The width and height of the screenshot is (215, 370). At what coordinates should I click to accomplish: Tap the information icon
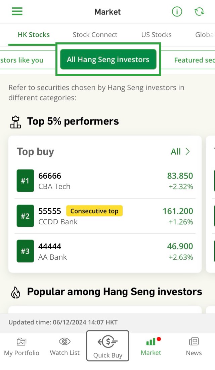177,12
